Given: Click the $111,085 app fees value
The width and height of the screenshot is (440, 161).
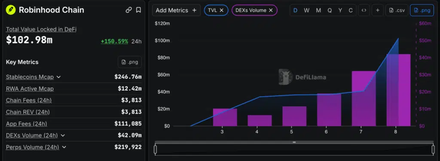Looking at the screenshot, I should click(x=128, y=124).
